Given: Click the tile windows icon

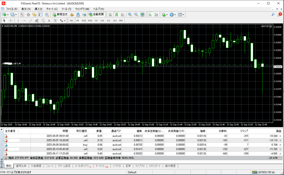Looking at the screenshot, I should coord(142,14).
